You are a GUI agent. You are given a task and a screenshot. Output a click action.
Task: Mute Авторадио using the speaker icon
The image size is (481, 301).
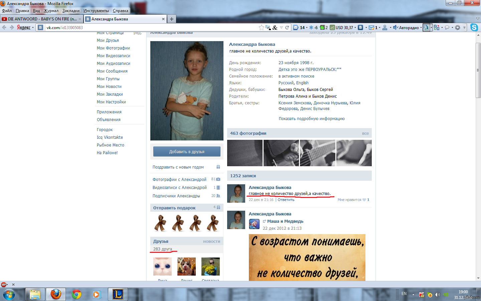(x=395, y=27)
